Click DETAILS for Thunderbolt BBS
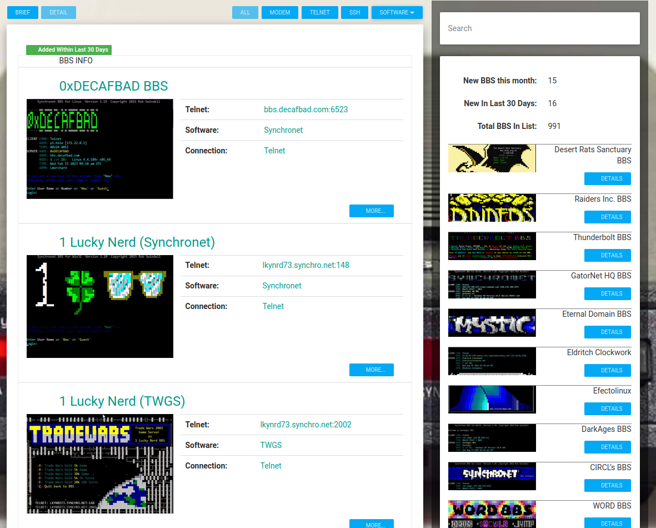This screenshot has height=528, width=656. pyautogui.click(x=608, y=256)
